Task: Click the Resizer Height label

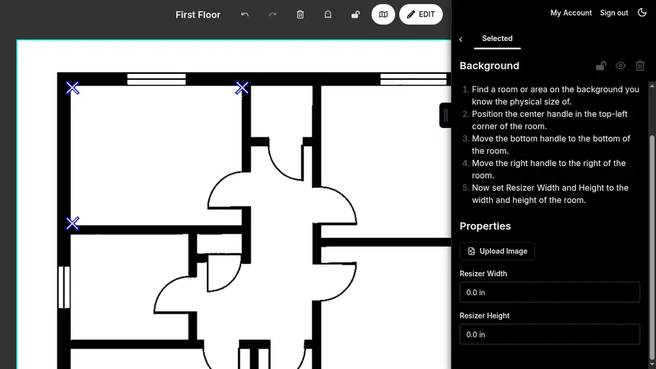Action: click(x=484, y=316)
